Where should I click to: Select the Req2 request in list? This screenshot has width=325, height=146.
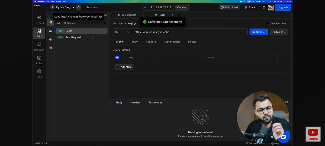coord(82,31)
